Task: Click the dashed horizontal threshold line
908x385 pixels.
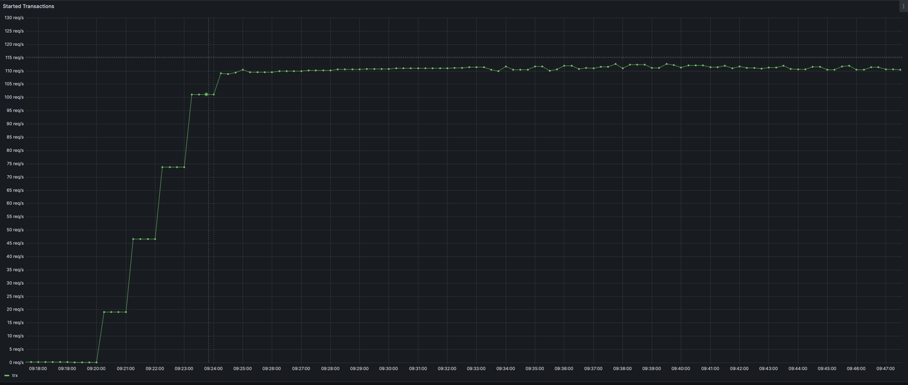Action: point(461,57)
